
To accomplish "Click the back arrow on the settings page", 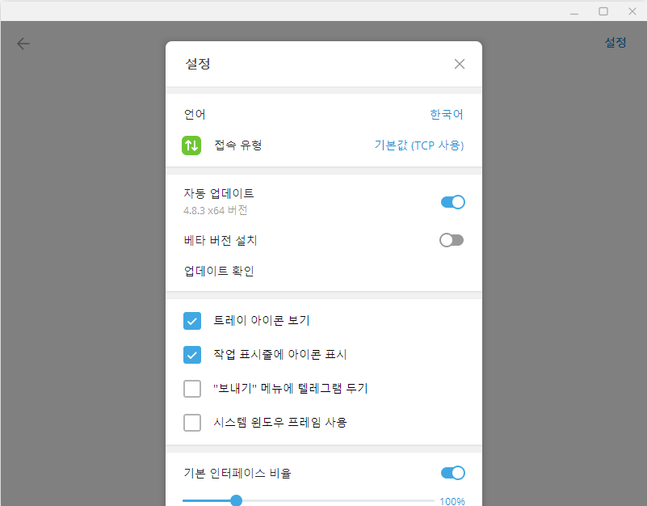I will pyautogui.click(x=23, y=43).
